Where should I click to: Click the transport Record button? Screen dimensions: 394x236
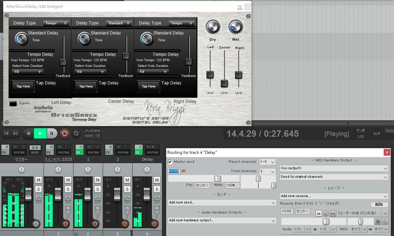coord(65,133)
